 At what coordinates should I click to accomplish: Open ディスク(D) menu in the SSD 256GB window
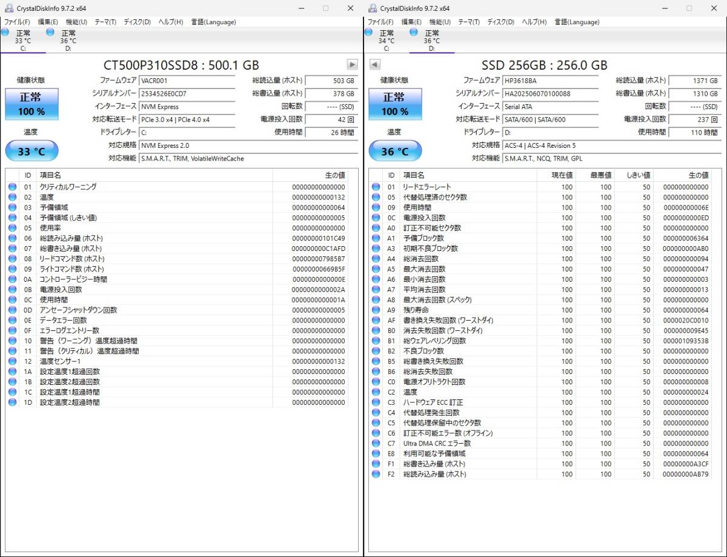500,22
